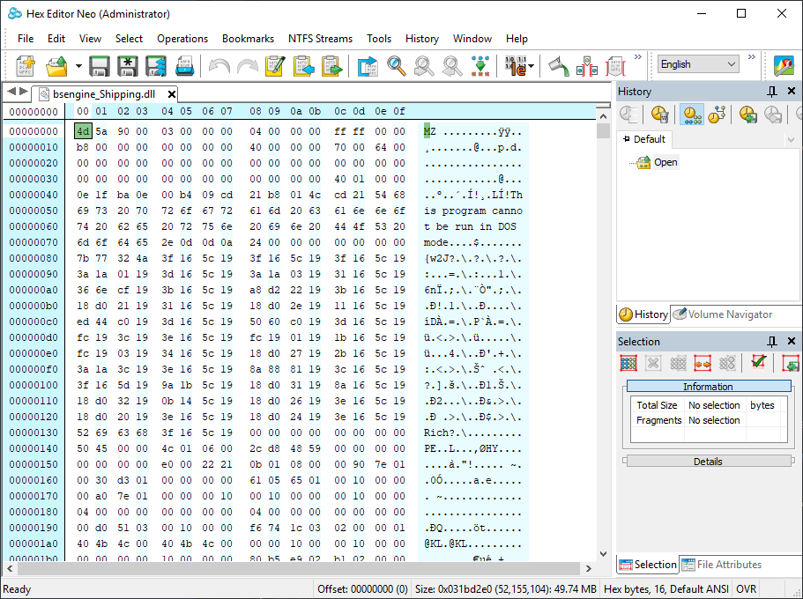The height and width of the screenshot is (599, 803).
Task: Switch to the File Attributes tab
Action: coord(722,564)
